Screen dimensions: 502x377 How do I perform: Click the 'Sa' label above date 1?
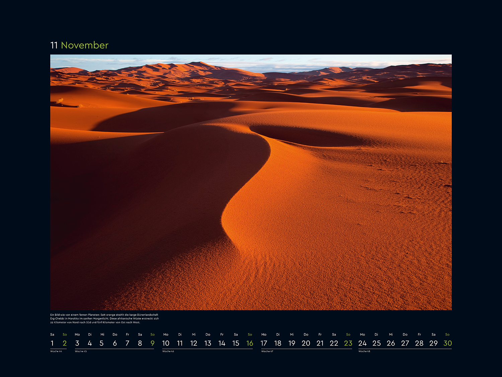(x=52, y=334)
